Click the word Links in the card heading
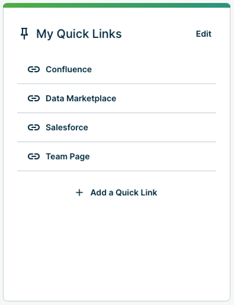 tap(107, 34)
